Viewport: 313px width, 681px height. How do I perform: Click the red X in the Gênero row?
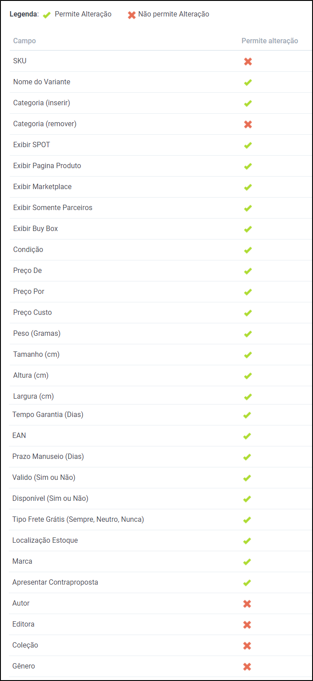247,667
